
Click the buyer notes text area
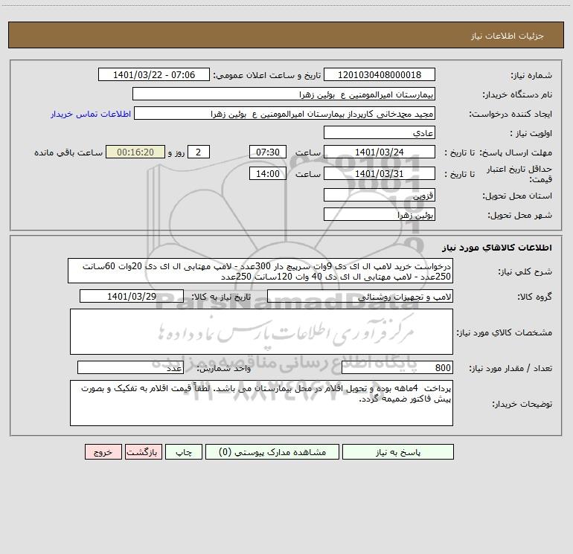(261, 403)
